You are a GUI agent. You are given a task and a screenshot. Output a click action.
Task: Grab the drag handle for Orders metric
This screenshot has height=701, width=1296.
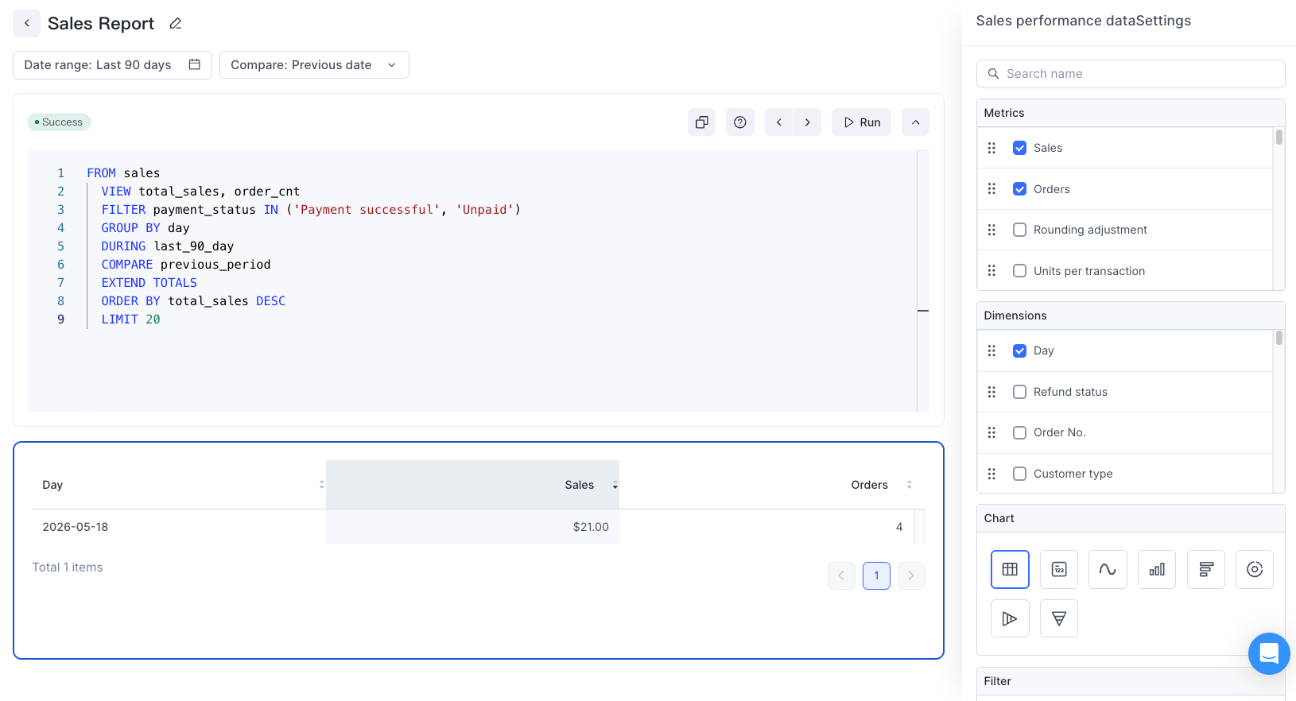(991, 188)
